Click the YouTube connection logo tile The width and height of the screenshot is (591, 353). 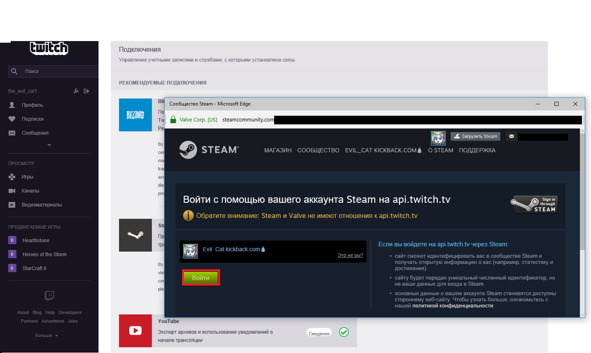click(135, 331)
